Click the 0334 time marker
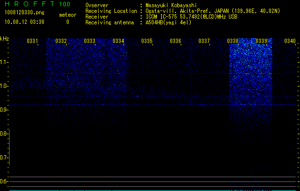 click(118, 41)
